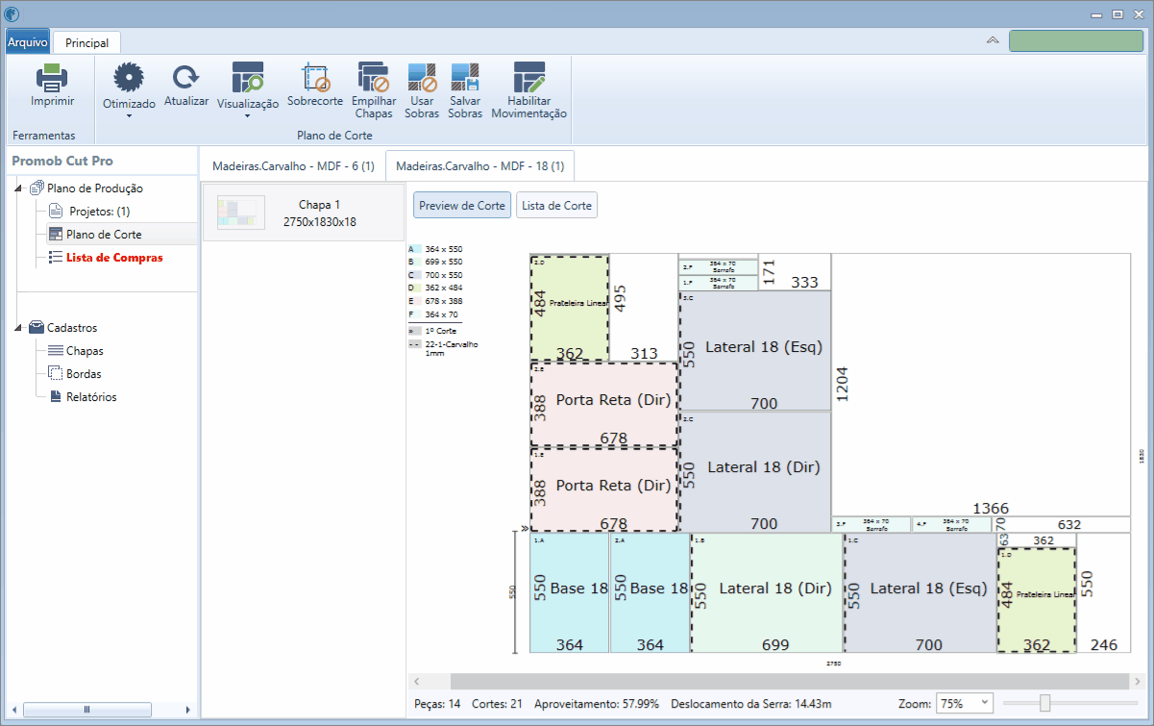Click the Plano de Produção folder icon
The width and height of the screenshot is (1154, 726).
[37, 188]
